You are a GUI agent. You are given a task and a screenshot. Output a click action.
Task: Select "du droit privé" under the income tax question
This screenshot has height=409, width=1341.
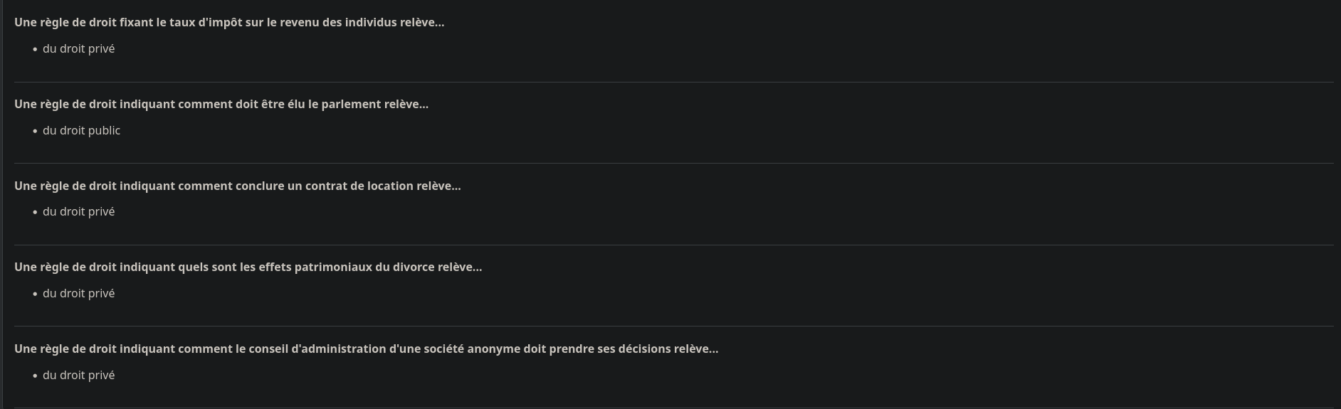click(x=78, y=48)
